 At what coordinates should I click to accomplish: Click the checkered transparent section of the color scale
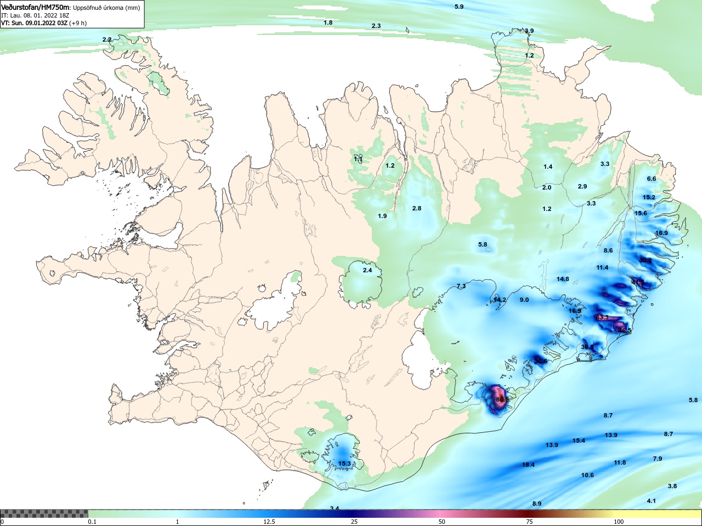pyautogui.click(x=44, y=514)
